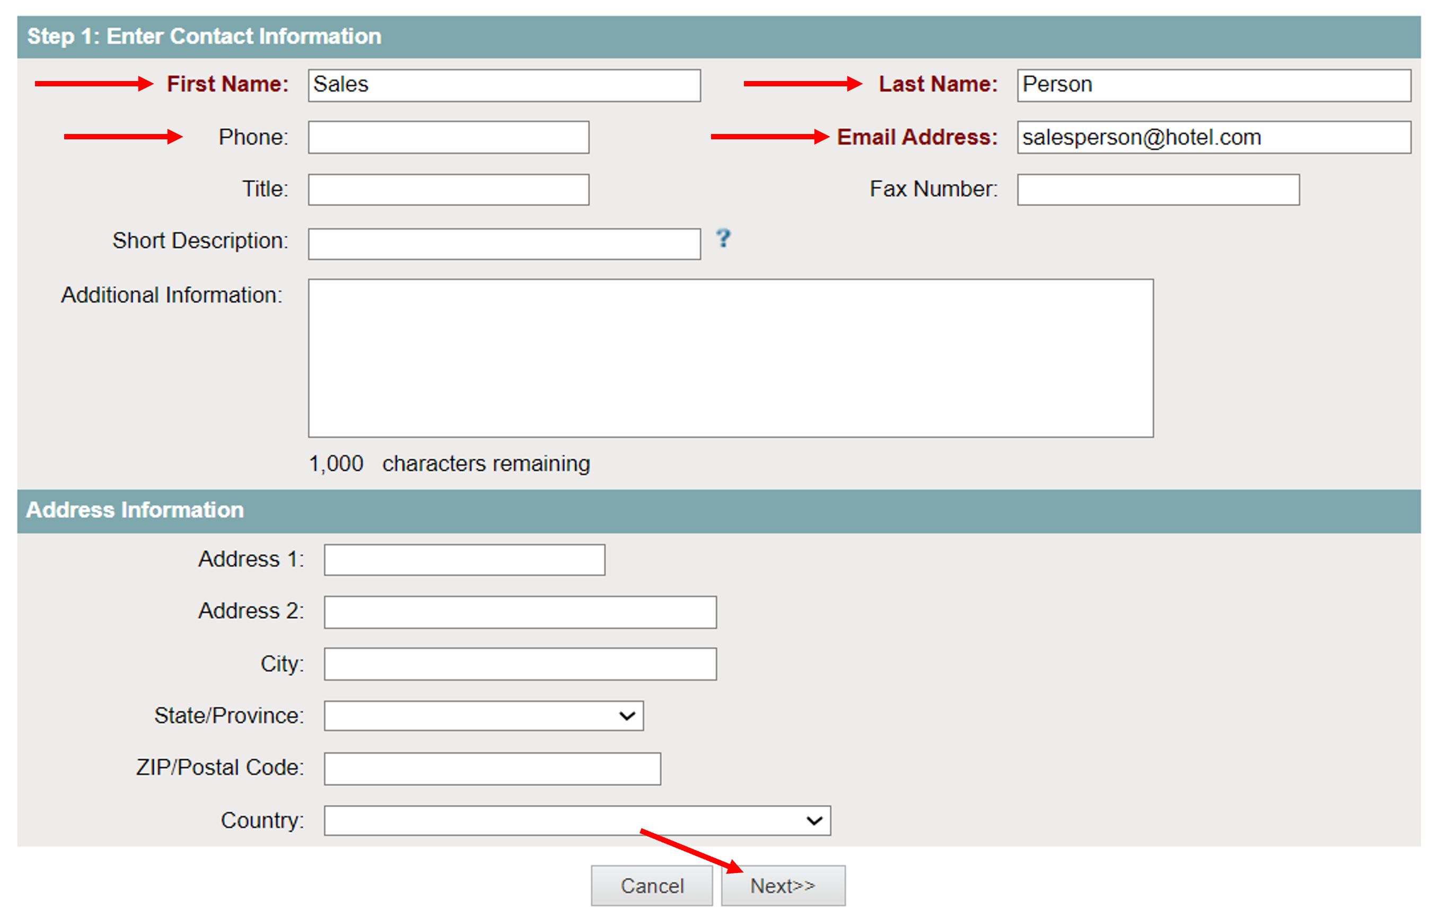The width and height of the screenshot is (1437, 918).
Task: Select the City input field
Action: coord(520,664)
